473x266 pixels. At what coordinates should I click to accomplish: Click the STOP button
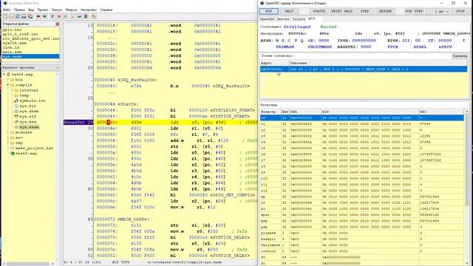click(x=460, y=11)
